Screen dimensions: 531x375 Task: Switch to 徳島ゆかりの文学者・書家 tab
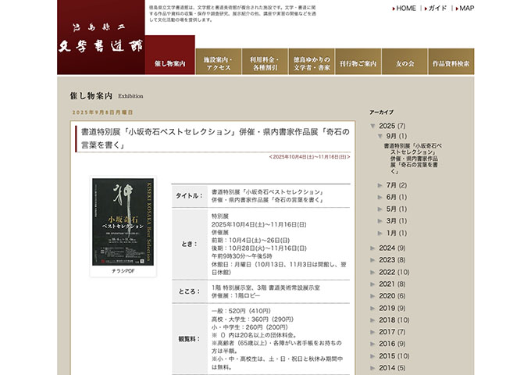coord(311,62)
